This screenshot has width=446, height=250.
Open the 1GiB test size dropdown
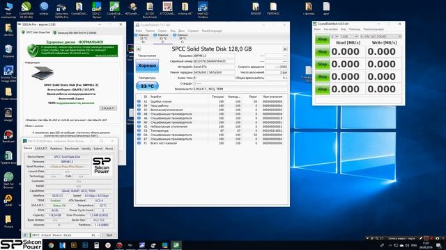349,37
